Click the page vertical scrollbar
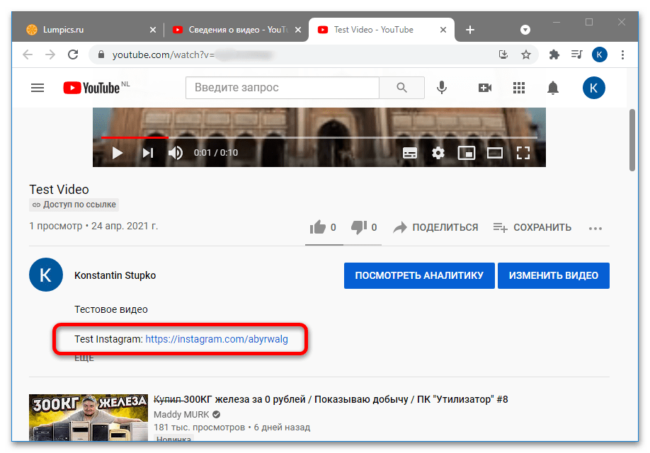 coord(632,140)
